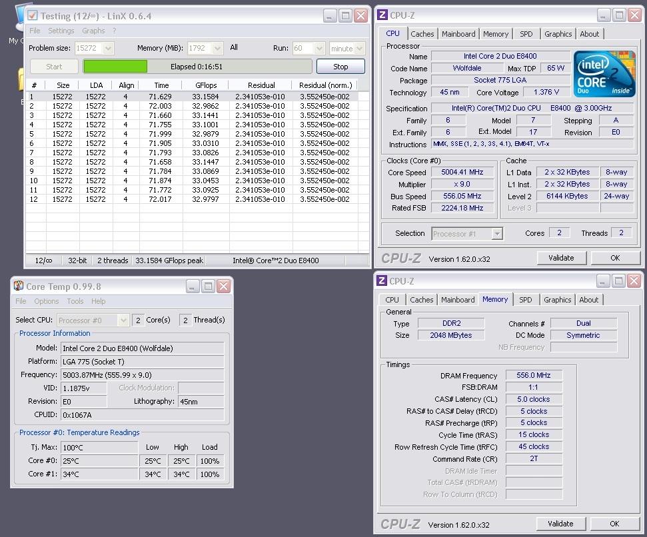The height and width of the screenshot is (537, 647).
Task: Open the ? help menu in LinX
Action: pos(115,31)
